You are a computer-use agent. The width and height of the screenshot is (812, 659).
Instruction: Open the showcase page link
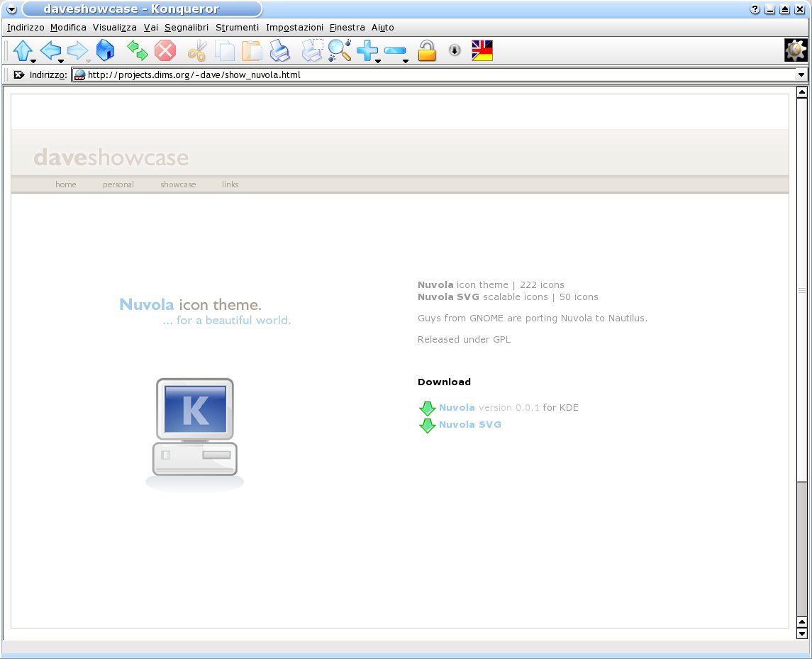[x=178, y=184]
